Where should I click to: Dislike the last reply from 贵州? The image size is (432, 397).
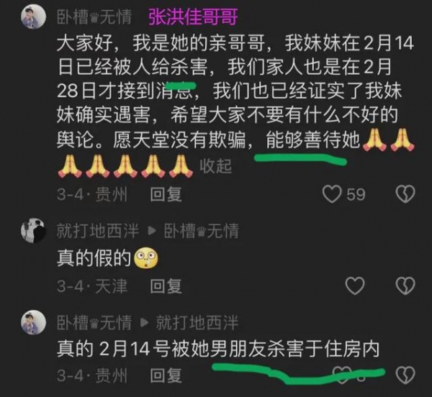(x=405, y=375)
